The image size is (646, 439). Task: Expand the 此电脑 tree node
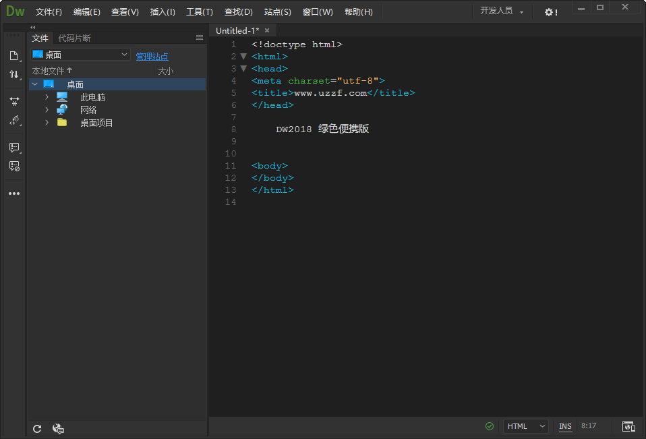[x=47, y=97]
